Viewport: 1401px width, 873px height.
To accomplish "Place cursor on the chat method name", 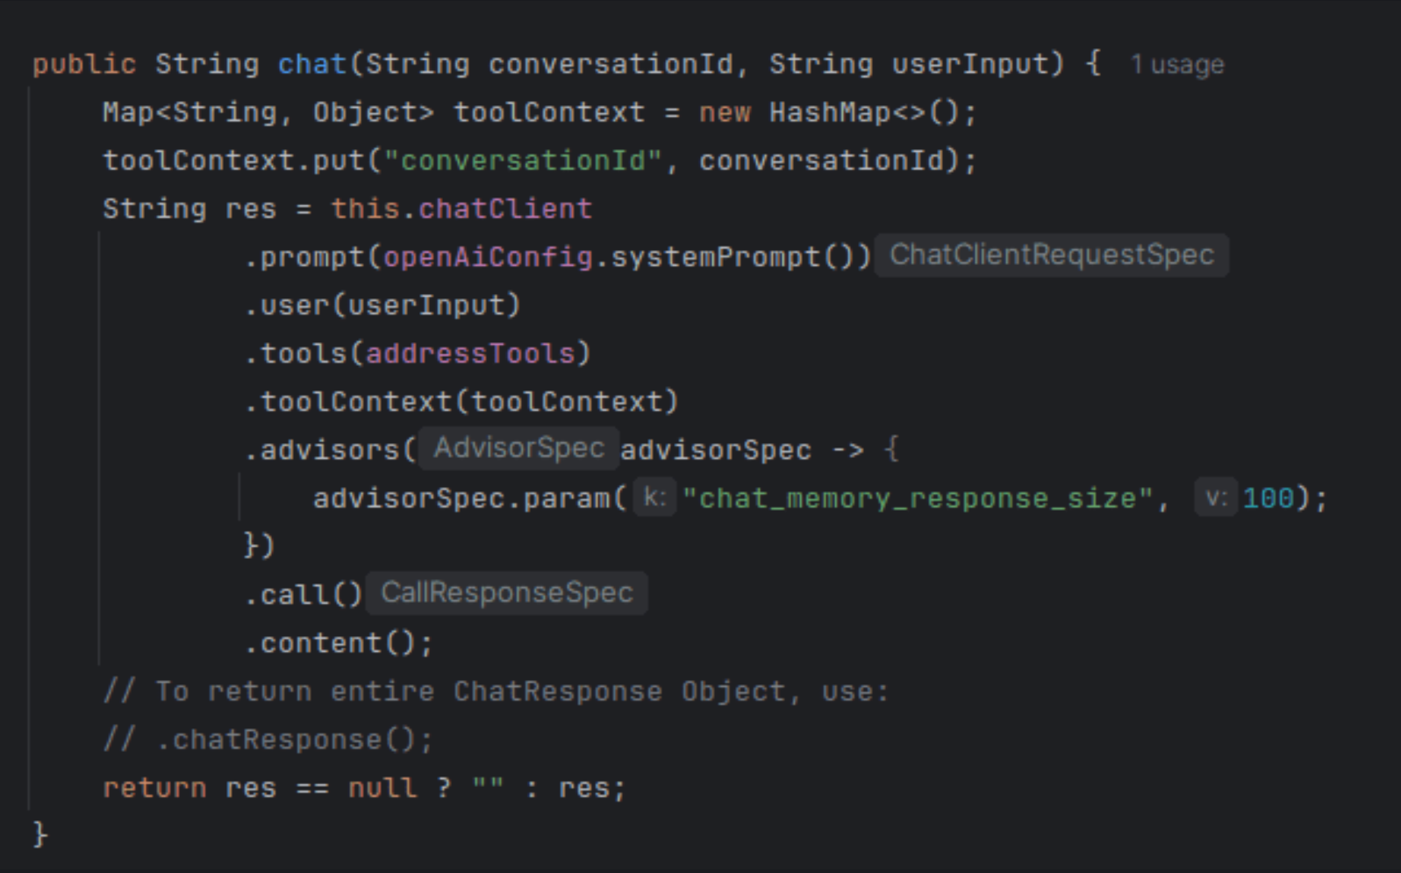I will tap(311, 64).
